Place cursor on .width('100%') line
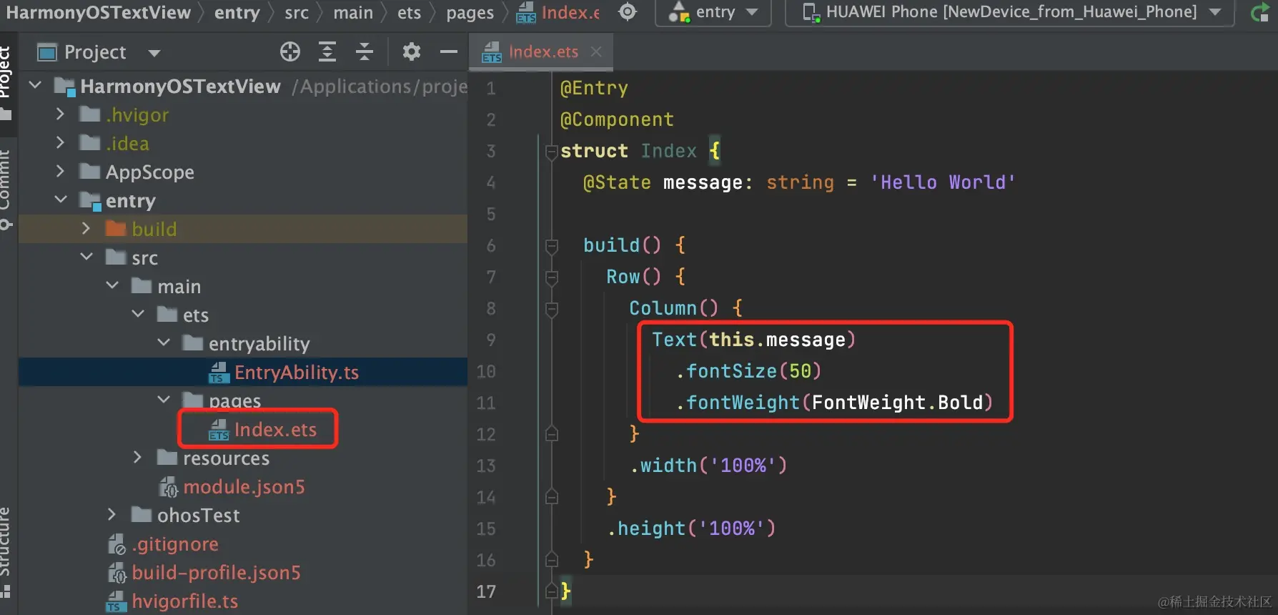1278x615 pixels. [708, 466]
